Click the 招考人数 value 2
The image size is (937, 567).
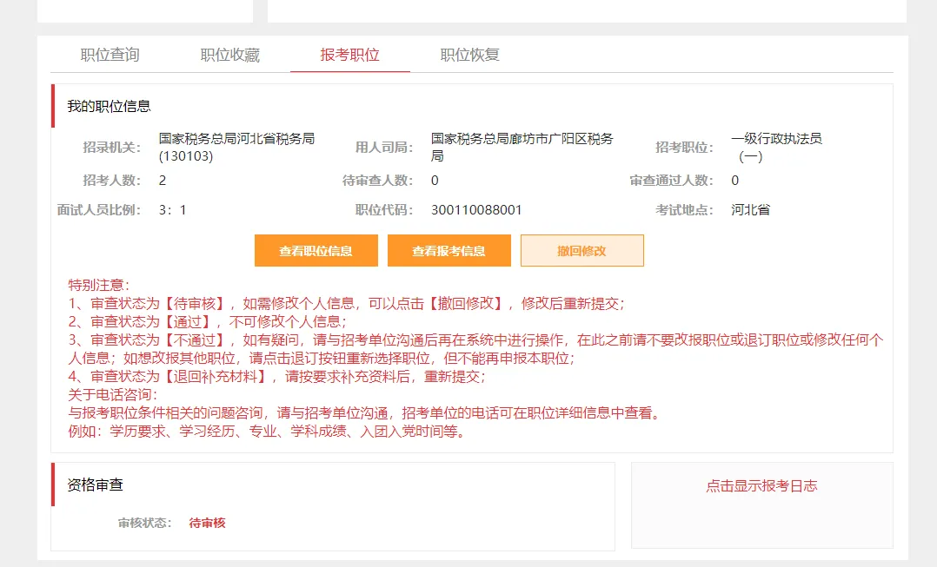coord(163,181)
